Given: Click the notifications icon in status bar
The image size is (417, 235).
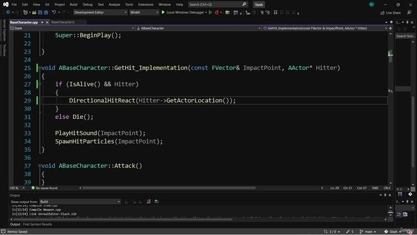Looking at the screenshot, I should coord(411,232).
